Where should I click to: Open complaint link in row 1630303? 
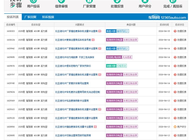(x=76, y=31)
